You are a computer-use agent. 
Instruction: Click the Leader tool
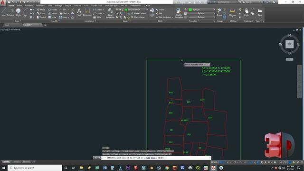tap(98, 13)
